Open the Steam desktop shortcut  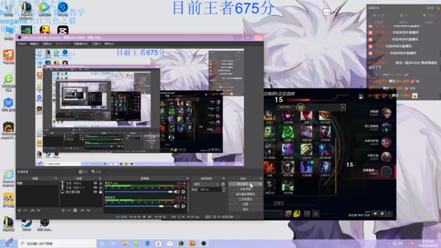point(26,224)
